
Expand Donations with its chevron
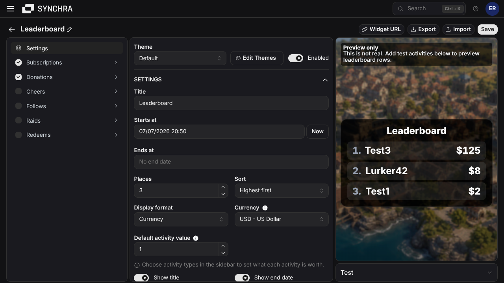point(116,77)
